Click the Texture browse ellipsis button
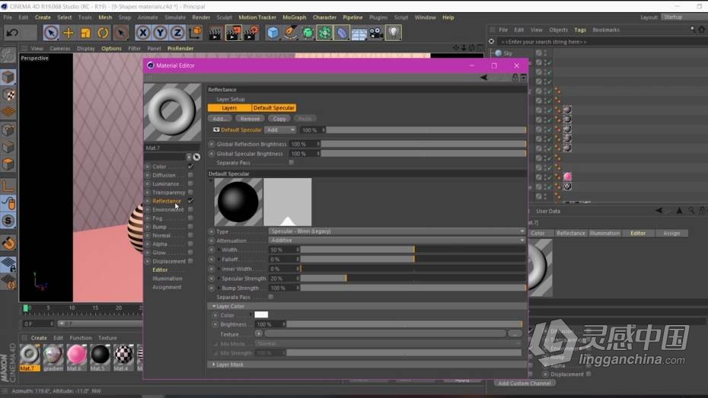The height and width of the screenshot is (398, 708). [x=515, y=334]
